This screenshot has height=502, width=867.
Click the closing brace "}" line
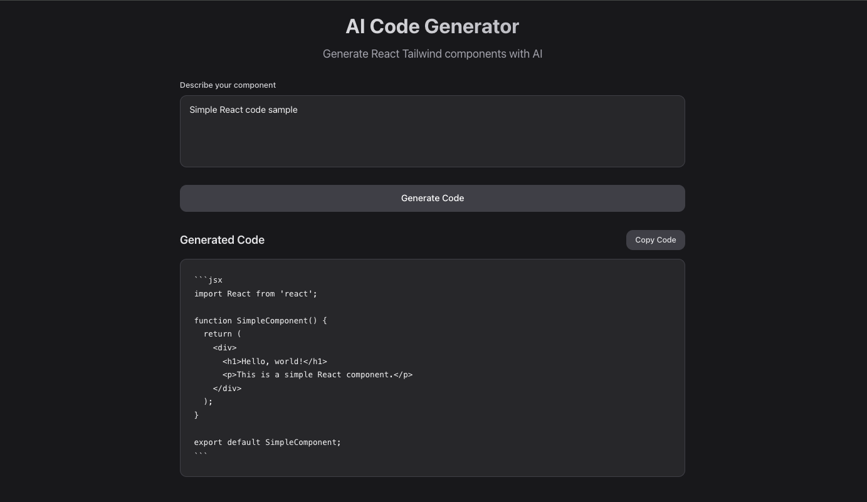click(x=196, y=415)
